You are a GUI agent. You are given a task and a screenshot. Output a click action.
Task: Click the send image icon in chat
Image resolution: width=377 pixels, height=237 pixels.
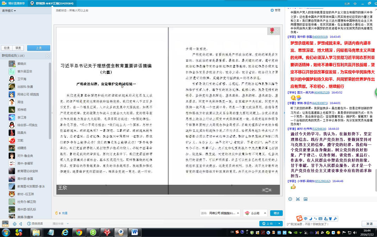(305, 199)
